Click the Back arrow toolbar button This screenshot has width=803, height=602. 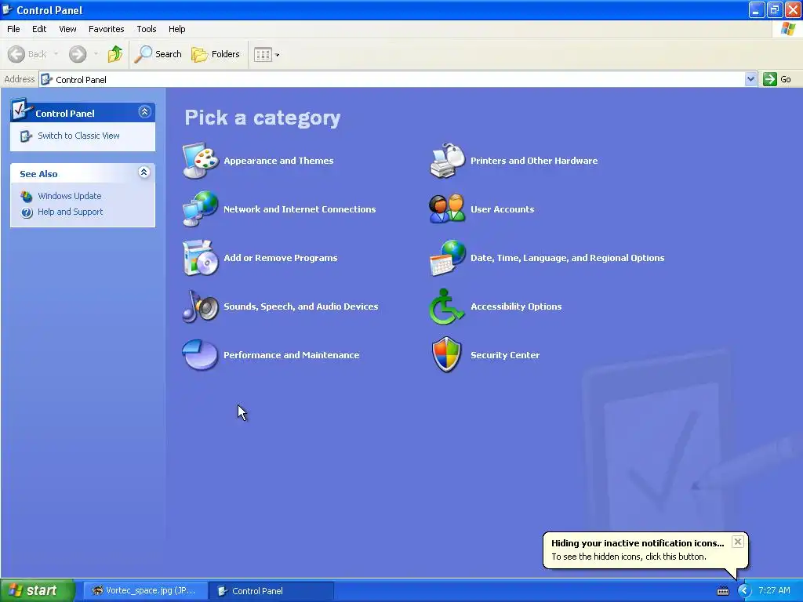pos(27,54)
